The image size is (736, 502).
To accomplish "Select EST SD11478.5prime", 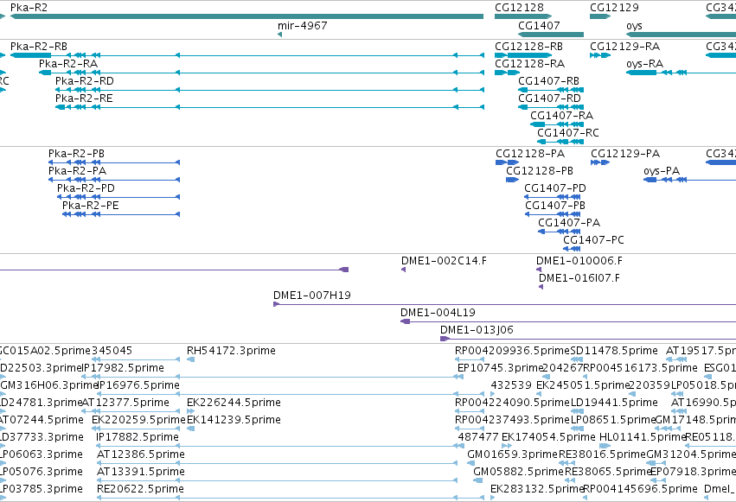I will coord(614,351).
